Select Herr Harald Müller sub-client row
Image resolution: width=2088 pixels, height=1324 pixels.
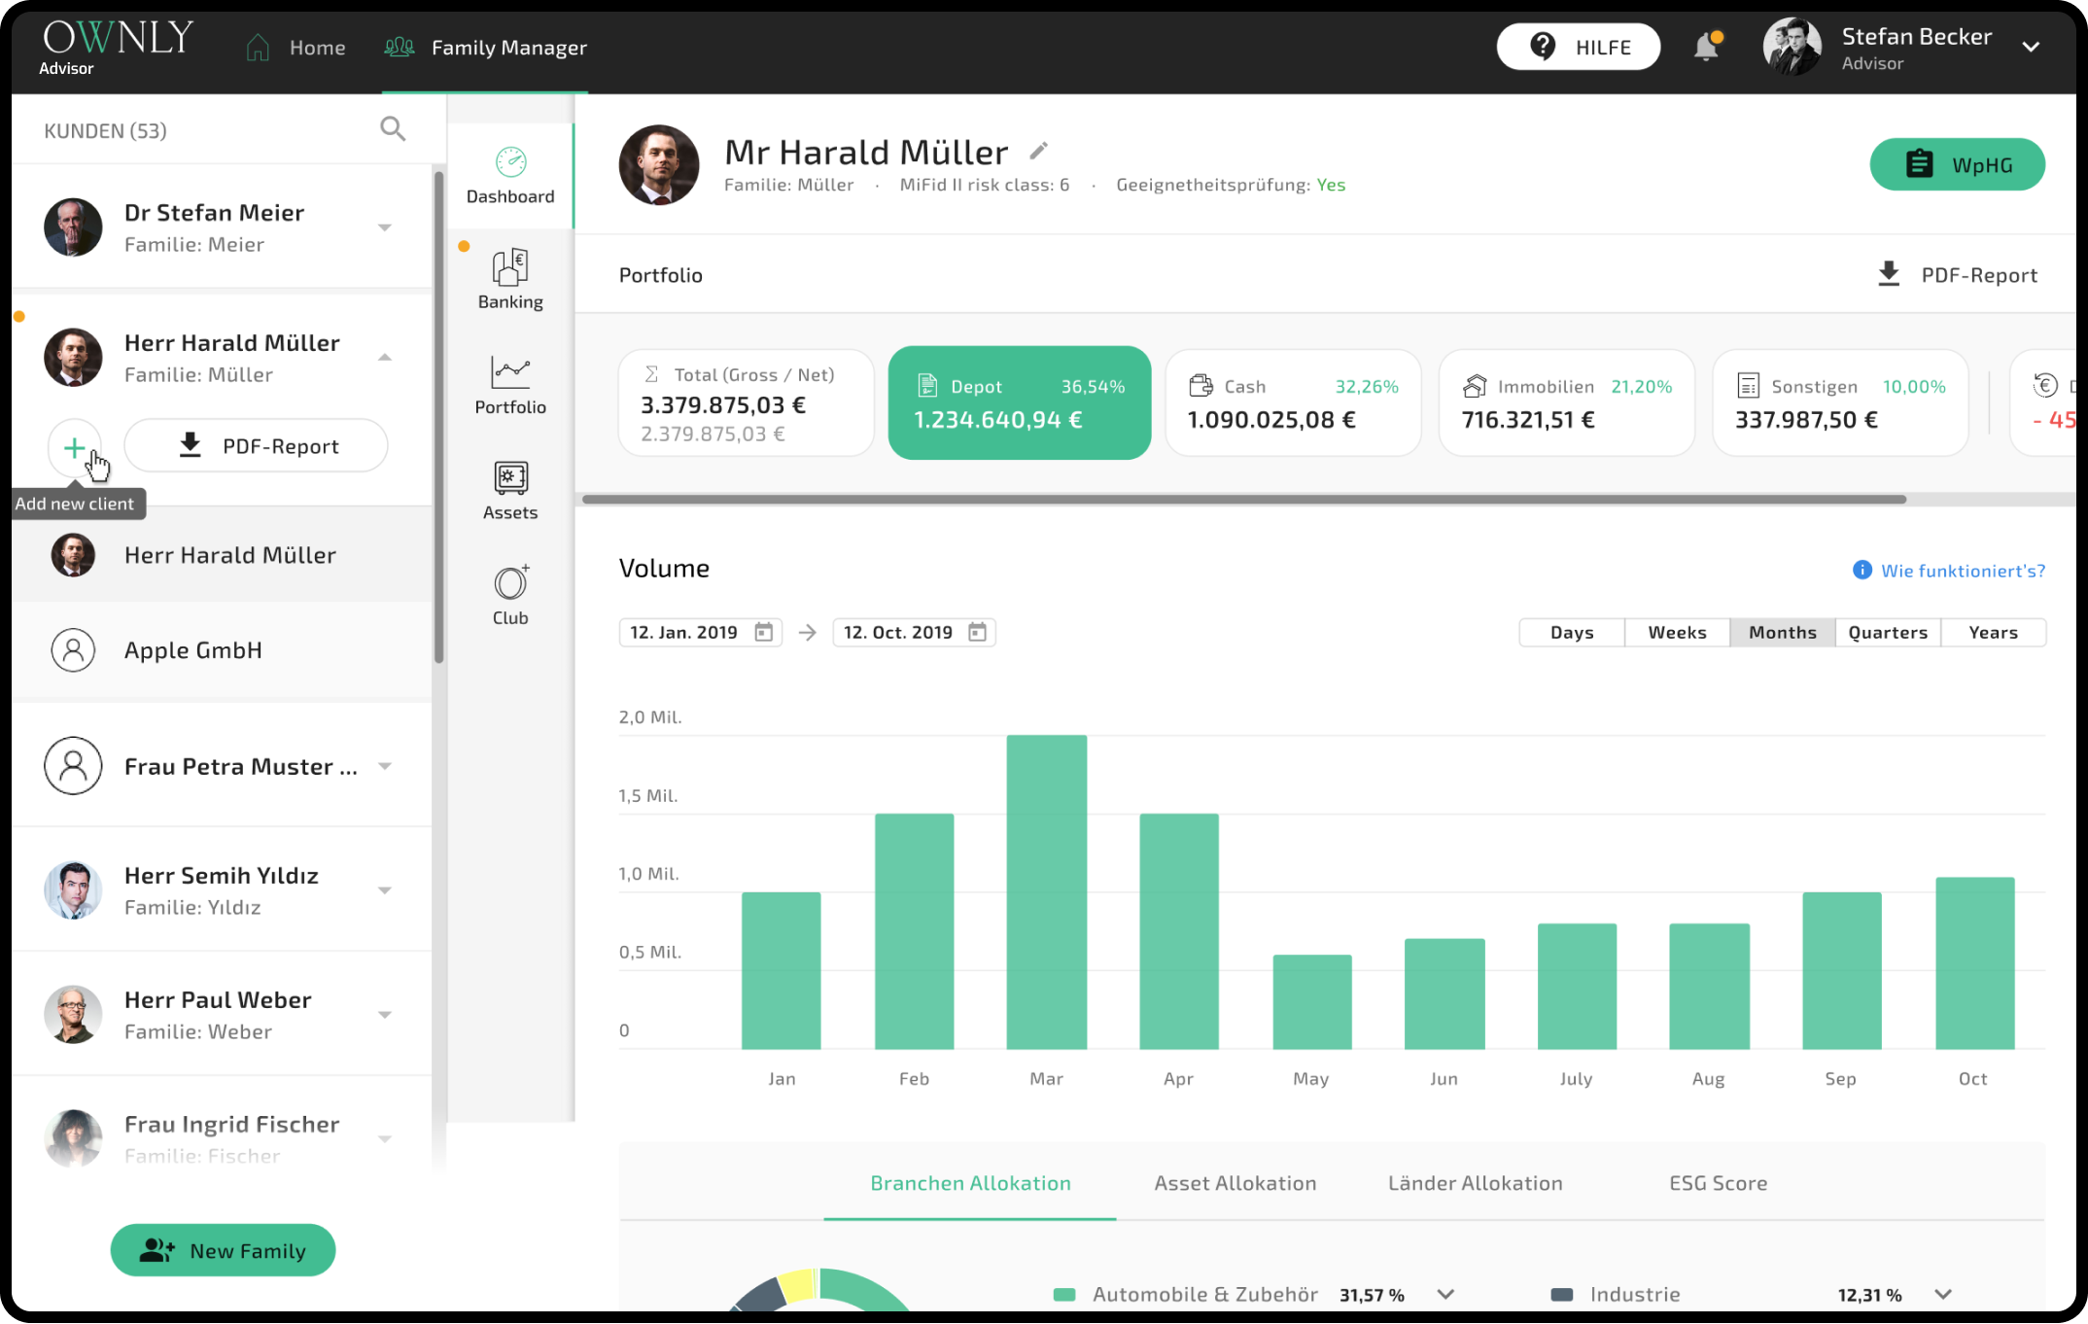pyautogui.click(x=222, y=554)
